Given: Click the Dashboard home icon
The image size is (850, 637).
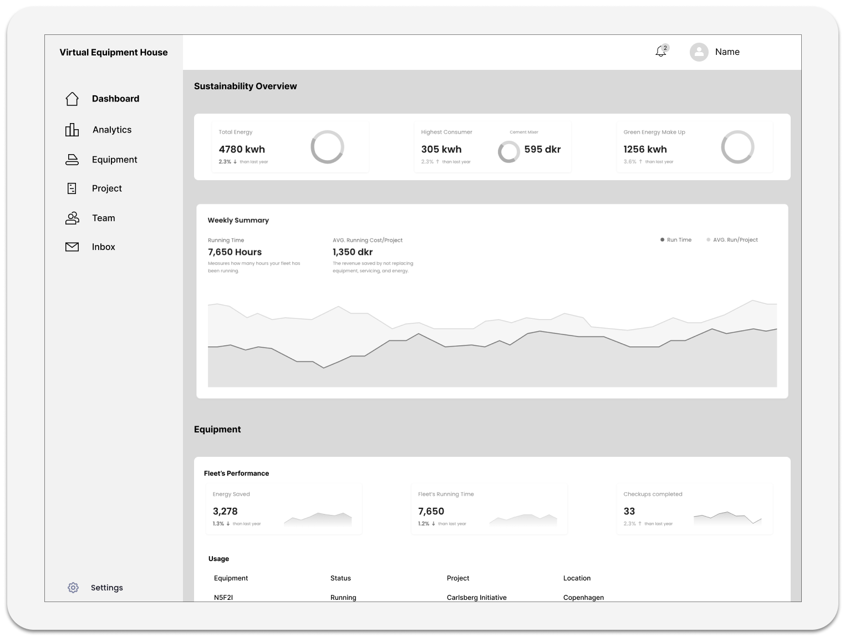Looking at the screenshot, I should tap(72, 99).
